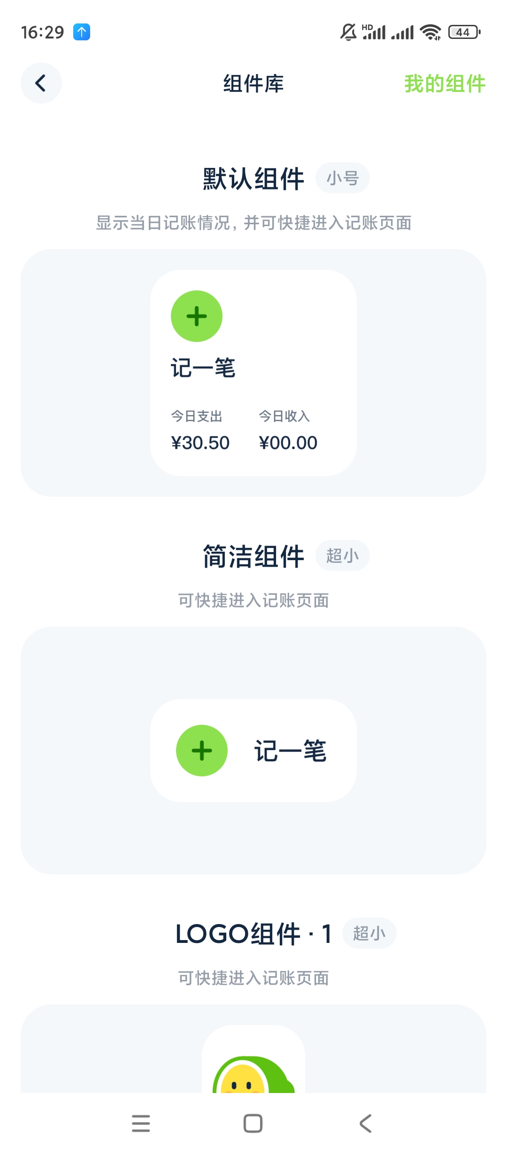
Task: Tap the battery indicator in status bar
Action: click(464, 32)
